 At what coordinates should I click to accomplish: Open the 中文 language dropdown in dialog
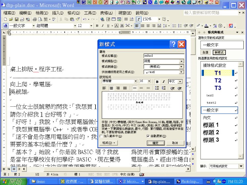pos(180,81)
